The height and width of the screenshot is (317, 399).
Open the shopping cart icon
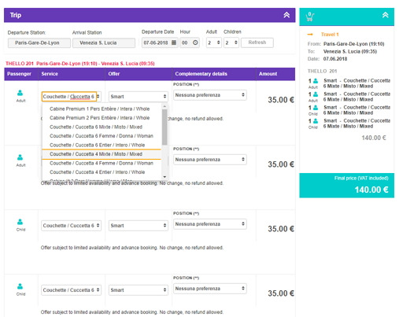tap(309, 17)
